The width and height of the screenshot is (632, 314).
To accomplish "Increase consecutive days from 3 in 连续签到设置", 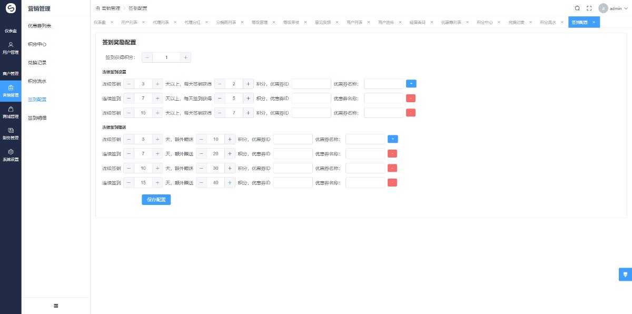I will pos(157,83).
